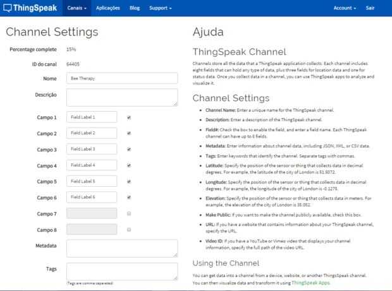The width and height of the screenshot is (392, 291).
Task: Click the Sair link
Action: coord(376,8)
